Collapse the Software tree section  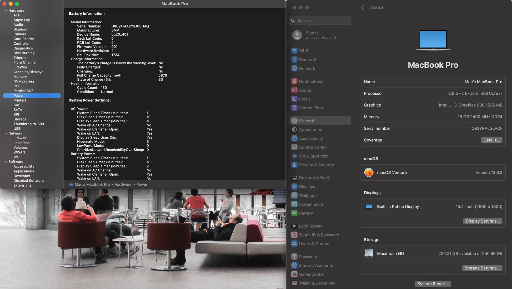coord(6,162)
